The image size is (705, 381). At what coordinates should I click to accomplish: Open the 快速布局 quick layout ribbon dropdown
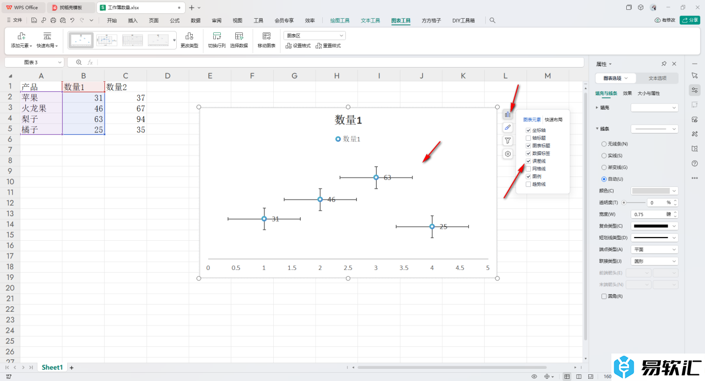[47, 46]
